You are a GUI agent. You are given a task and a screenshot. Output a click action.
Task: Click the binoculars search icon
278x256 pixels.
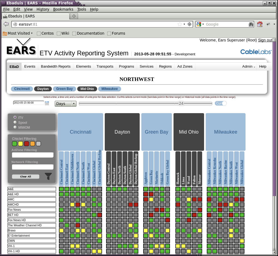tap(251, 25)
